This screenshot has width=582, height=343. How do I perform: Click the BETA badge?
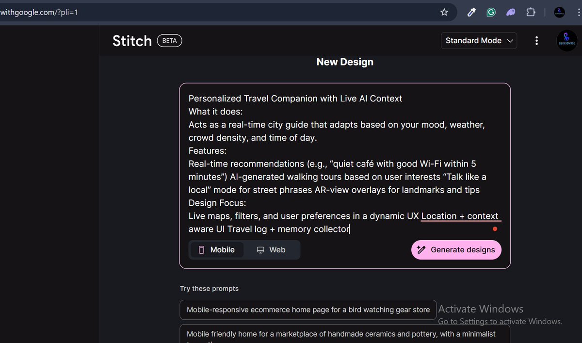click(169, 41)
